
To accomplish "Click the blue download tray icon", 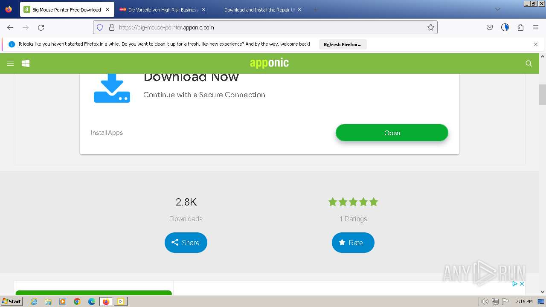I will pyautogui.click(x=112, y=88).
